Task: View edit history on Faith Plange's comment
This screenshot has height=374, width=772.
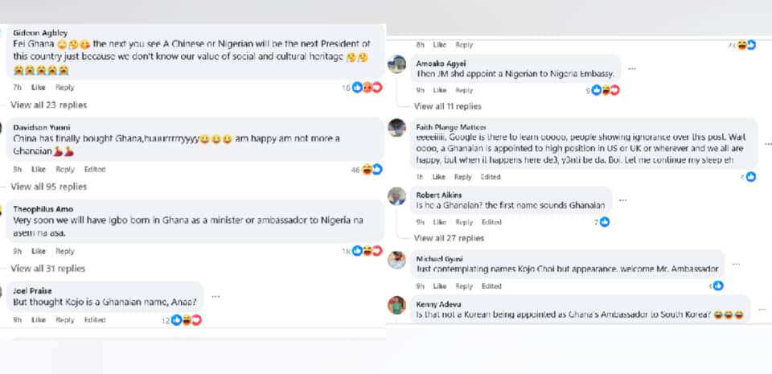Action: (x=491, y=177)
